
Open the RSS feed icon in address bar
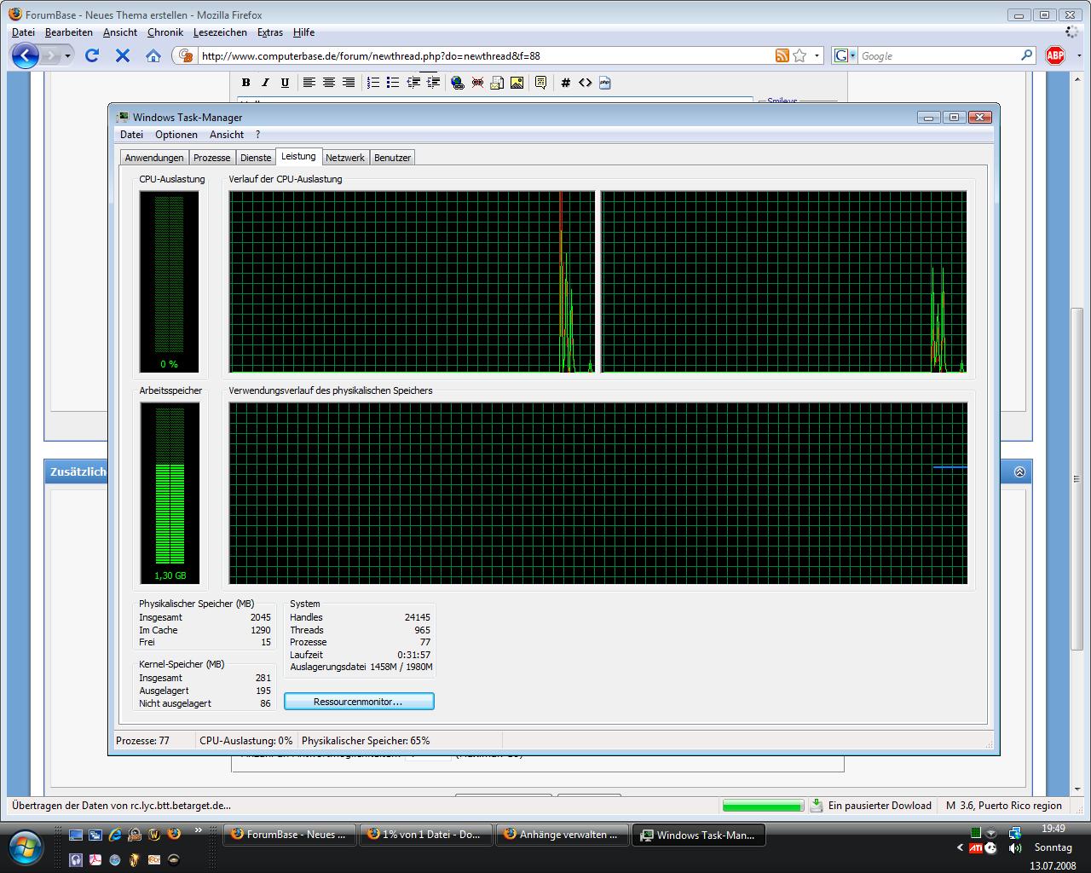tap(782, 55)
